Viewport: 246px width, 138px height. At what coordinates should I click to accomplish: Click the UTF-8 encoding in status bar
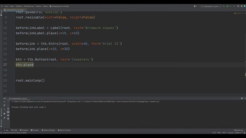point(224,133)
